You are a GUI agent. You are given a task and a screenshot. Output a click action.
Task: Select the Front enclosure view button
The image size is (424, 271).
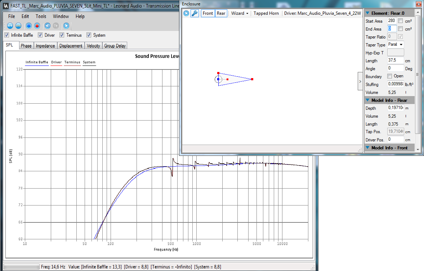[207, 13]
